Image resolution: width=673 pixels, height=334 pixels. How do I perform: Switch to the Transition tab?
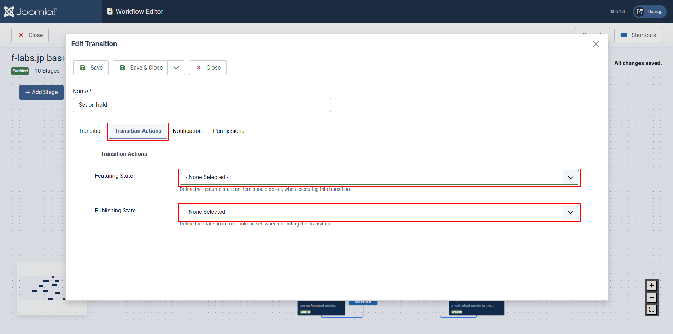tap(91, 131)
